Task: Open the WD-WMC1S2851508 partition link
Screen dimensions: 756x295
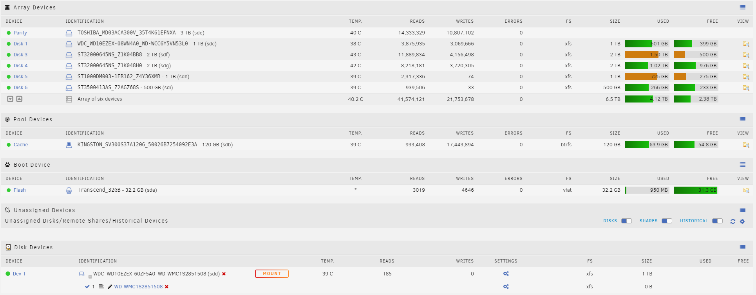Action: tap(138, 287)
